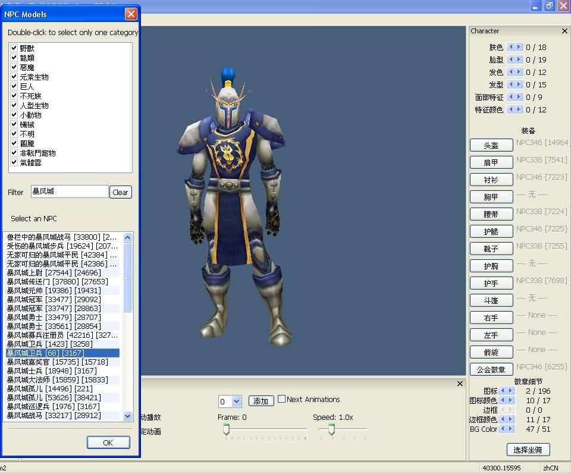Click the 头盔 helmet button

491,145
